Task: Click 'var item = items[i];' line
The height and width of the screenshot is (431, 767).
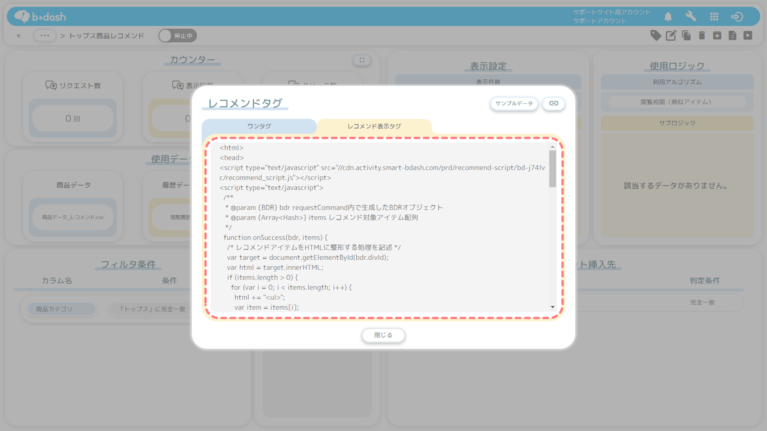Action: pyautogui.click(x=267, y=307)
